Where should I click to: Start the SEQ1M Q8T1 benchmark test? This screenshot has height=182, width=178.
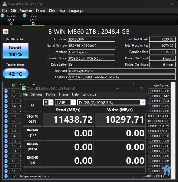tap(32, 119)
